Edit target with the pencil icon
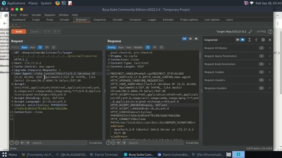 click(x=250, y=32)
